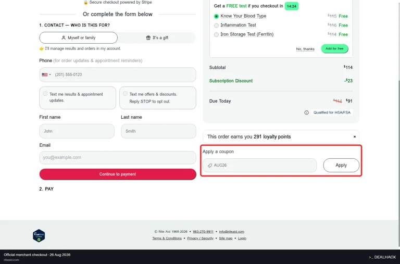400x264 pixels.
Task: Check Text me offers & discounts
Action: pos(125,93)
